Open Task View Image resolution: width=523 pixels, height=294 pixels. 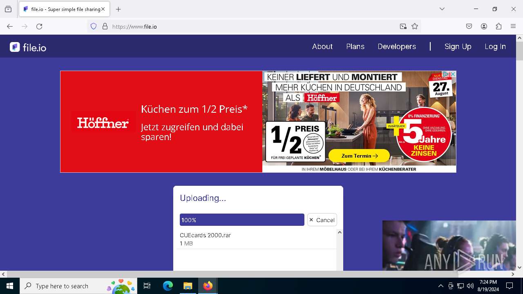[x=147, y=286]
